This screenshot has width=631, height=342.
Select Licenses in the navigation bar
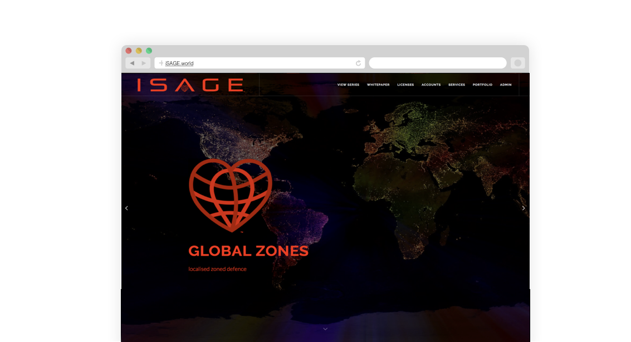point(405,85)
